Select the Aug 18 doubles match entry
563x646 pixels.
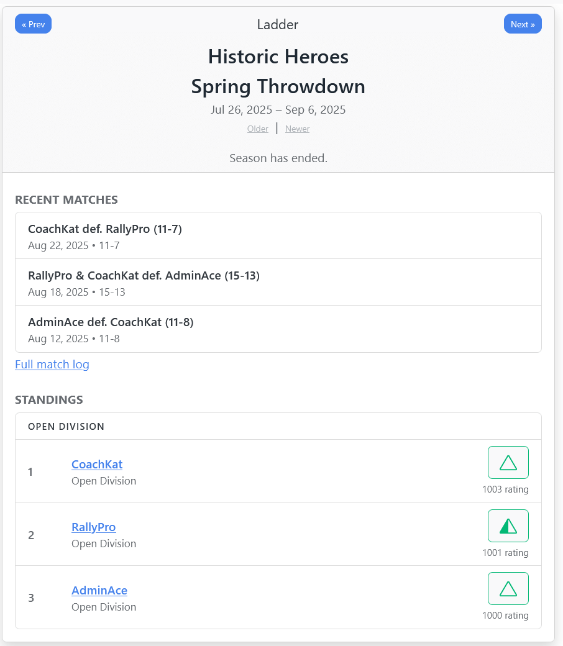(278, 283)
